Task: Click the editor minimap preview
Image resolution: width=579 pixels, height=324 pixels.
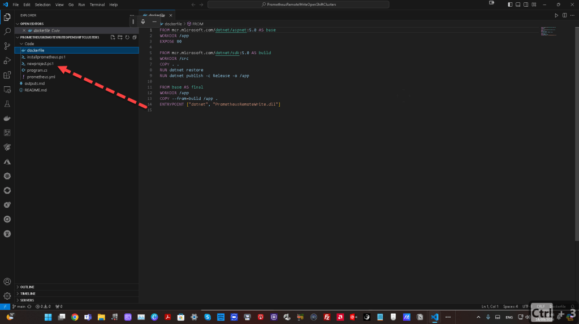Action: pyautogui.click(x=548, y=32)
